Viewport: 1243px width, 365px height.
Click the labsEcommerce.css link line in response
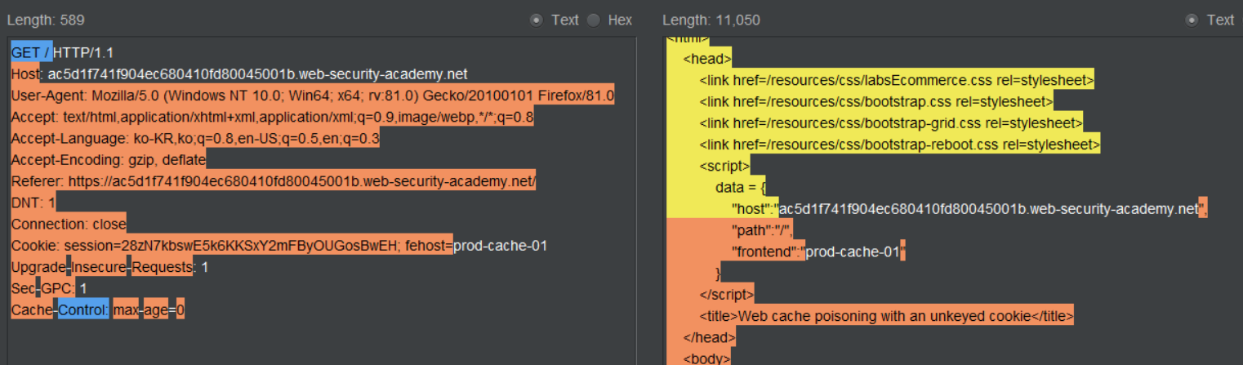[x=896, y=81]
